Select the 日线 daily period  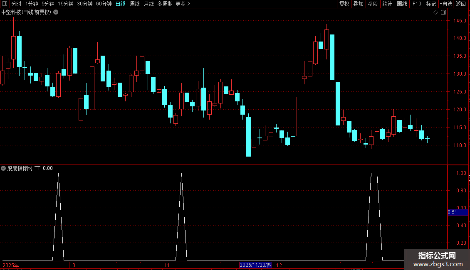pyautogui.click(x=121, y=4)
